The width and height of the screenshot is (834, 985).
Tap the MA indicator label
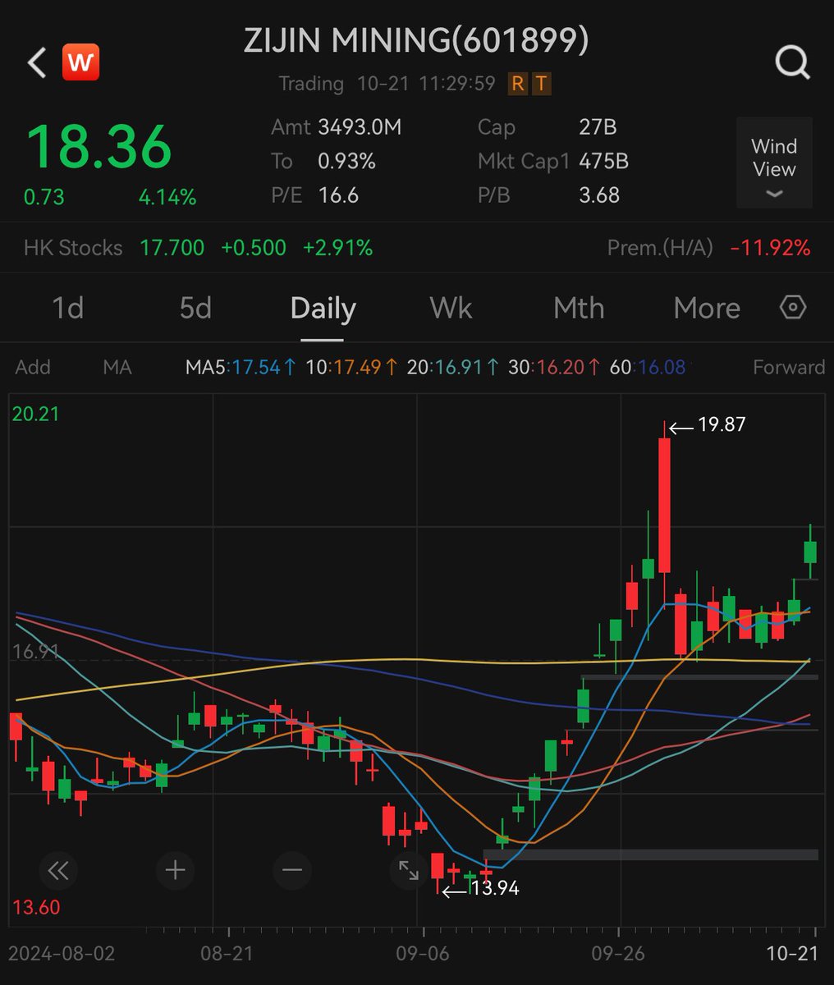pyautogui.click(x=117, y=367)
